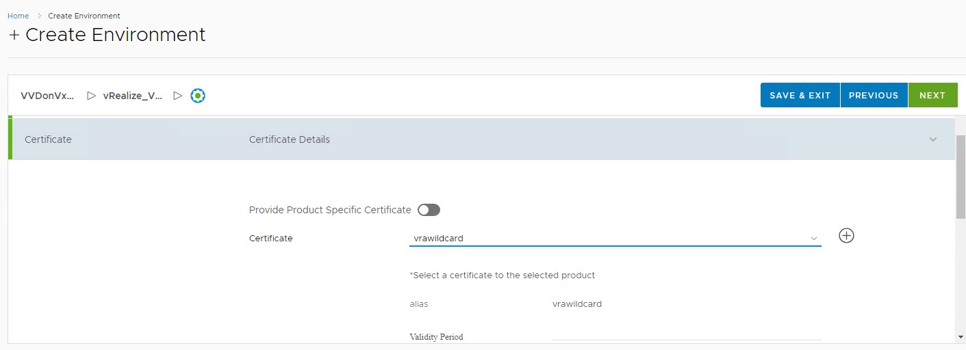Click the breadcrumb separator chevron after Home
The image size is (966, 350).
coord(39,16)
